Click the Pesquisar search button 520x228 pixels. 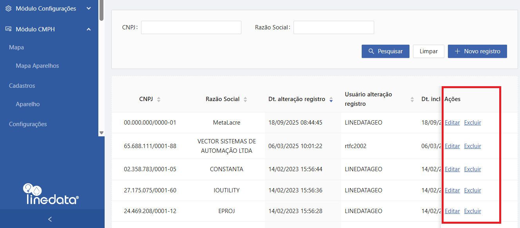coord(385,51)
